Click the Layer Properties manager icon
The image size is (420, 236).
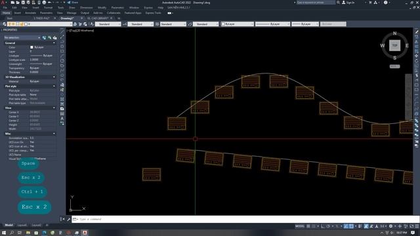(x=4, y=24)
